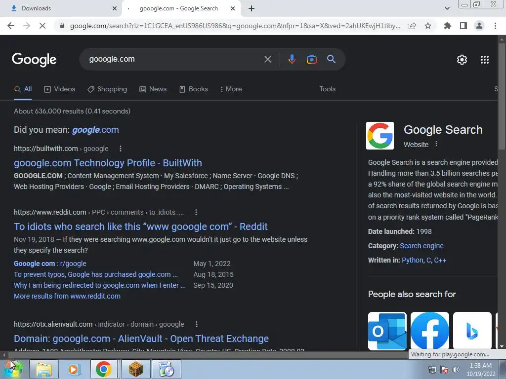Open More results from www.reddit.com
Viewport: 506px width, 379px height.
click(67, 296)
